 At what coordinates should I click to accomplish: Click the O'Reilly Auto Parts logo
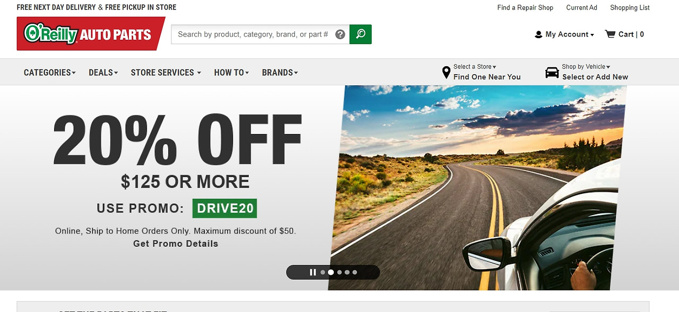90,34
